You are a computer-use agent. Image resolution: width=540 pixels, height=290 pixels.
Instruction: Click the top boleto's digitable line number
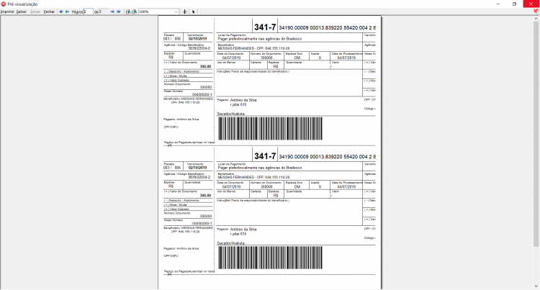[x=327, y=27]
